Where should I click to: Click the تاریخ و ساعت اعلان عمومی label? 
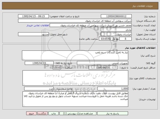click(64, 17)
